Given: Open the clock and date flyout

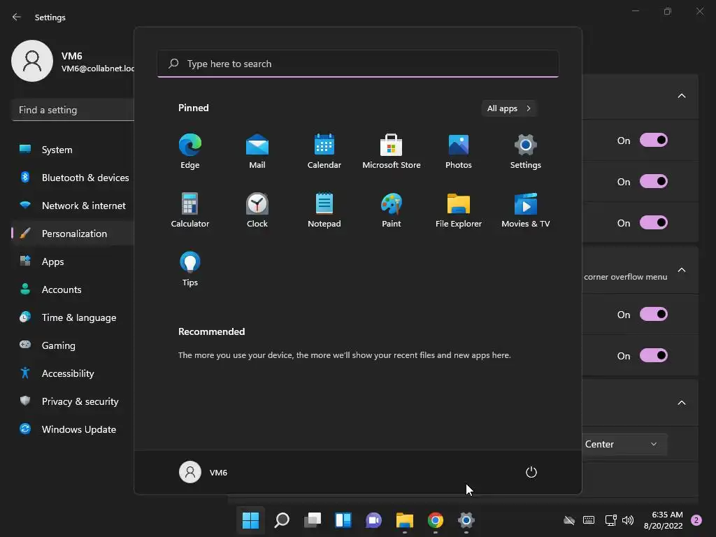Looking at the screenshot, I should pos(663,520).
